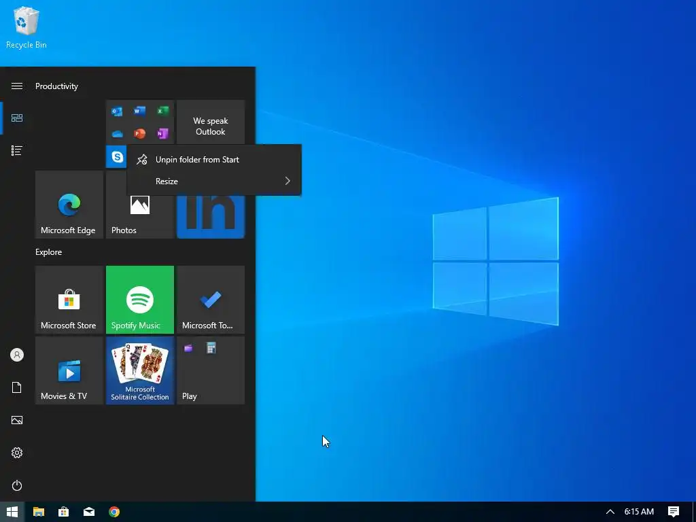Open Settings gear in Start sidebar

tap(17, 453)
